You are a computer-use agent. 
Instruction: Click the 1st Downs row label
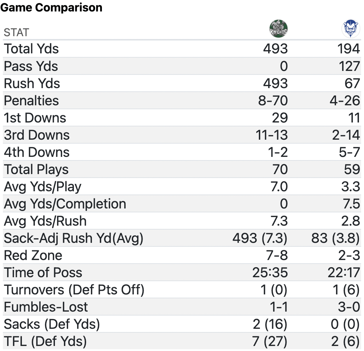(x=35, y=118)
